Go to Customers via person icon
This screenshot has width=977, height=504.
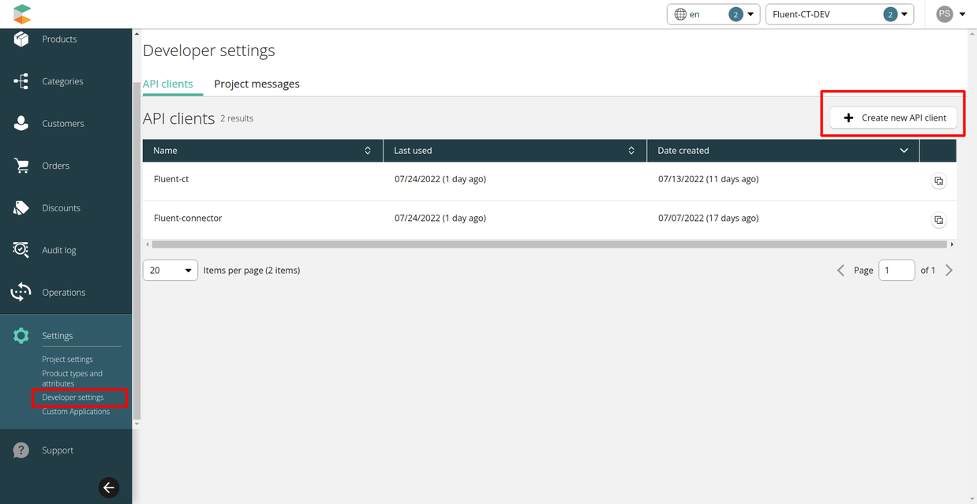pyautogui.click(x=21, y=124)
